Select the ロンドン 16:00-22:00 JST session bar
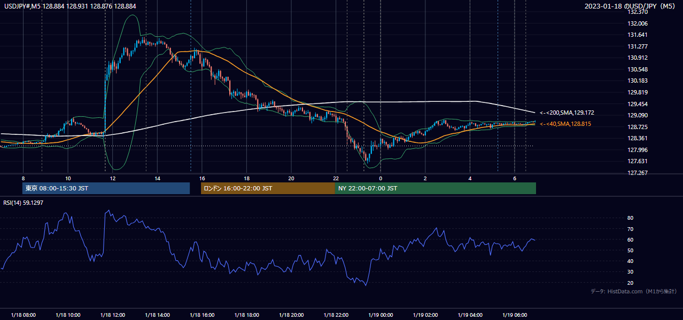 coord(268,188)
